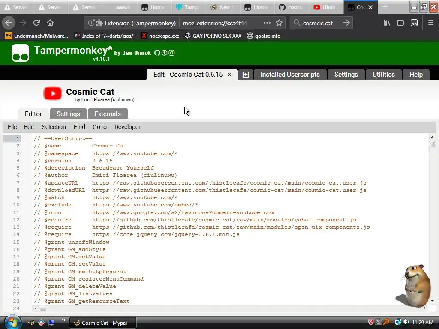Click the @version 0.6.15 line
The width and height of the screenshot is (439, 329).
tap(73, 161)
